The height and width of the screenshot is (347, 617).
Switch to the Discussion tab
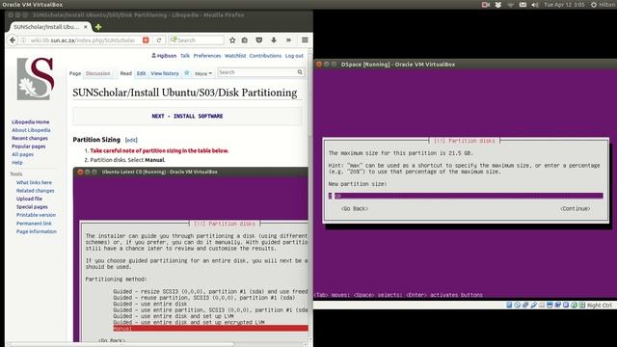coord(98,73)
